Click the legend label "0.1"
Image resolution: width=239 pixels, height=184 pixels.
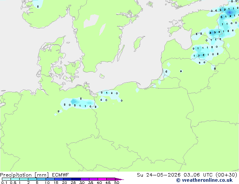click(4, 182)
